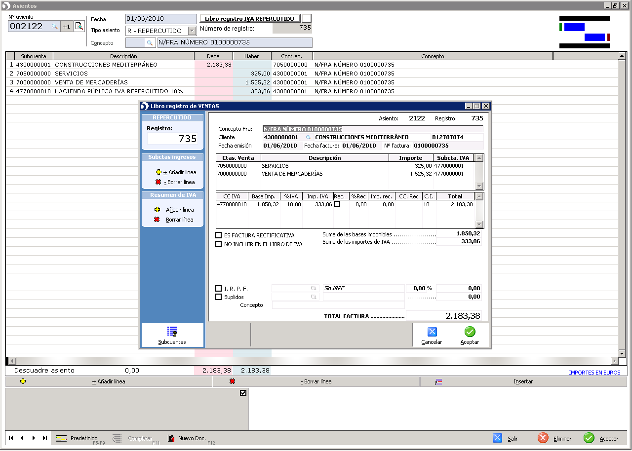Toggle the Rec. checkbox in IVA row
Image resolution: width=632 pixels, height=451 pixels.
click(x=337, y=204)
